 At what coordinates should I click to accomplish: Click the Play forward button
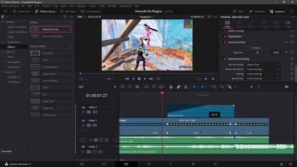point(145,79)
